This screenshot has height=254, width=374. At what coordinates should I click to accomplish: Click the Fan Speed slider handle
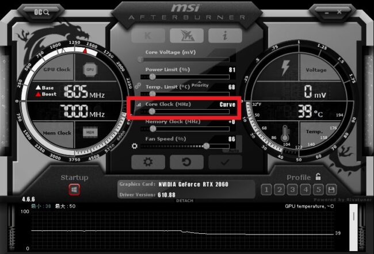207,146
